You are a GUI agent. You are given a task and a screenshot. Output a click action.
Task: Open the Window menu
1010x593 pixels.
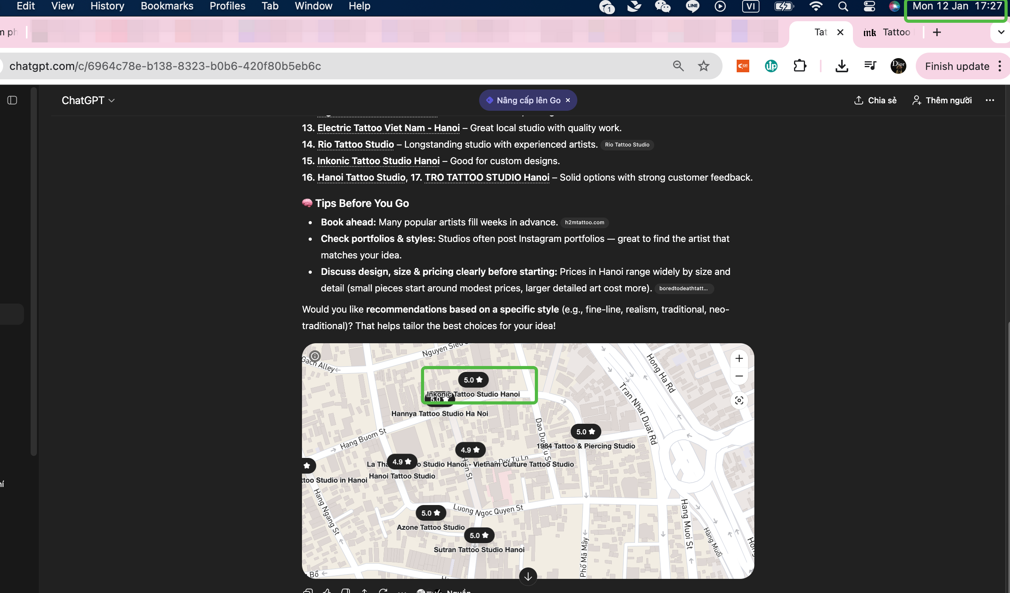313,6
